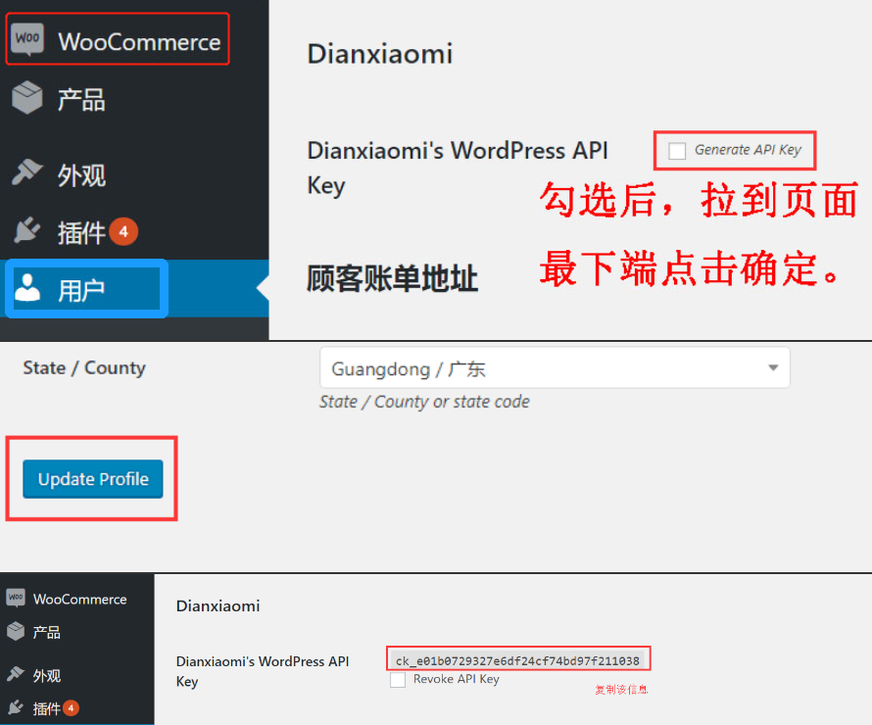This screenshot has width=872, height=725.
Task: Click the generated API key field starting with ck_e01b
Action: coord(517,660)
